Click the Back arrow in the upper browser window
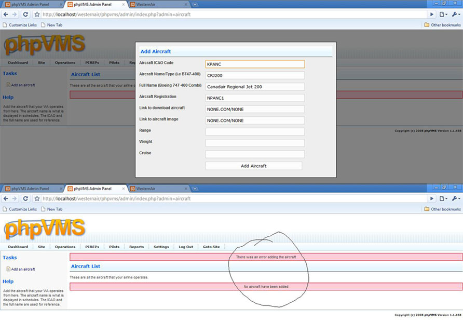463x322 pixels. [x=6, y=14]
